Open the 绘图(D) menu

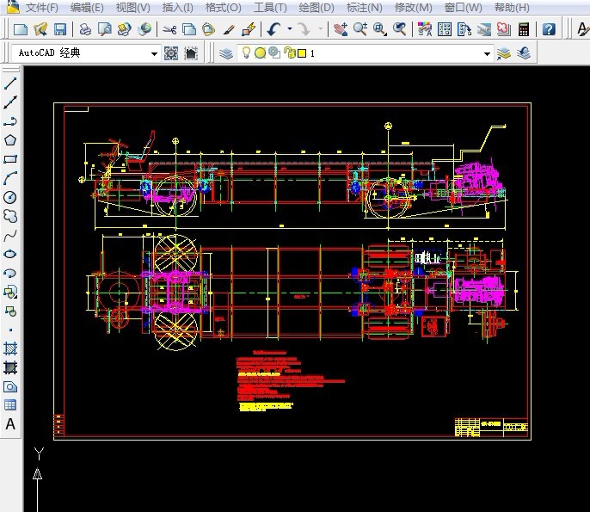point(316,8)
